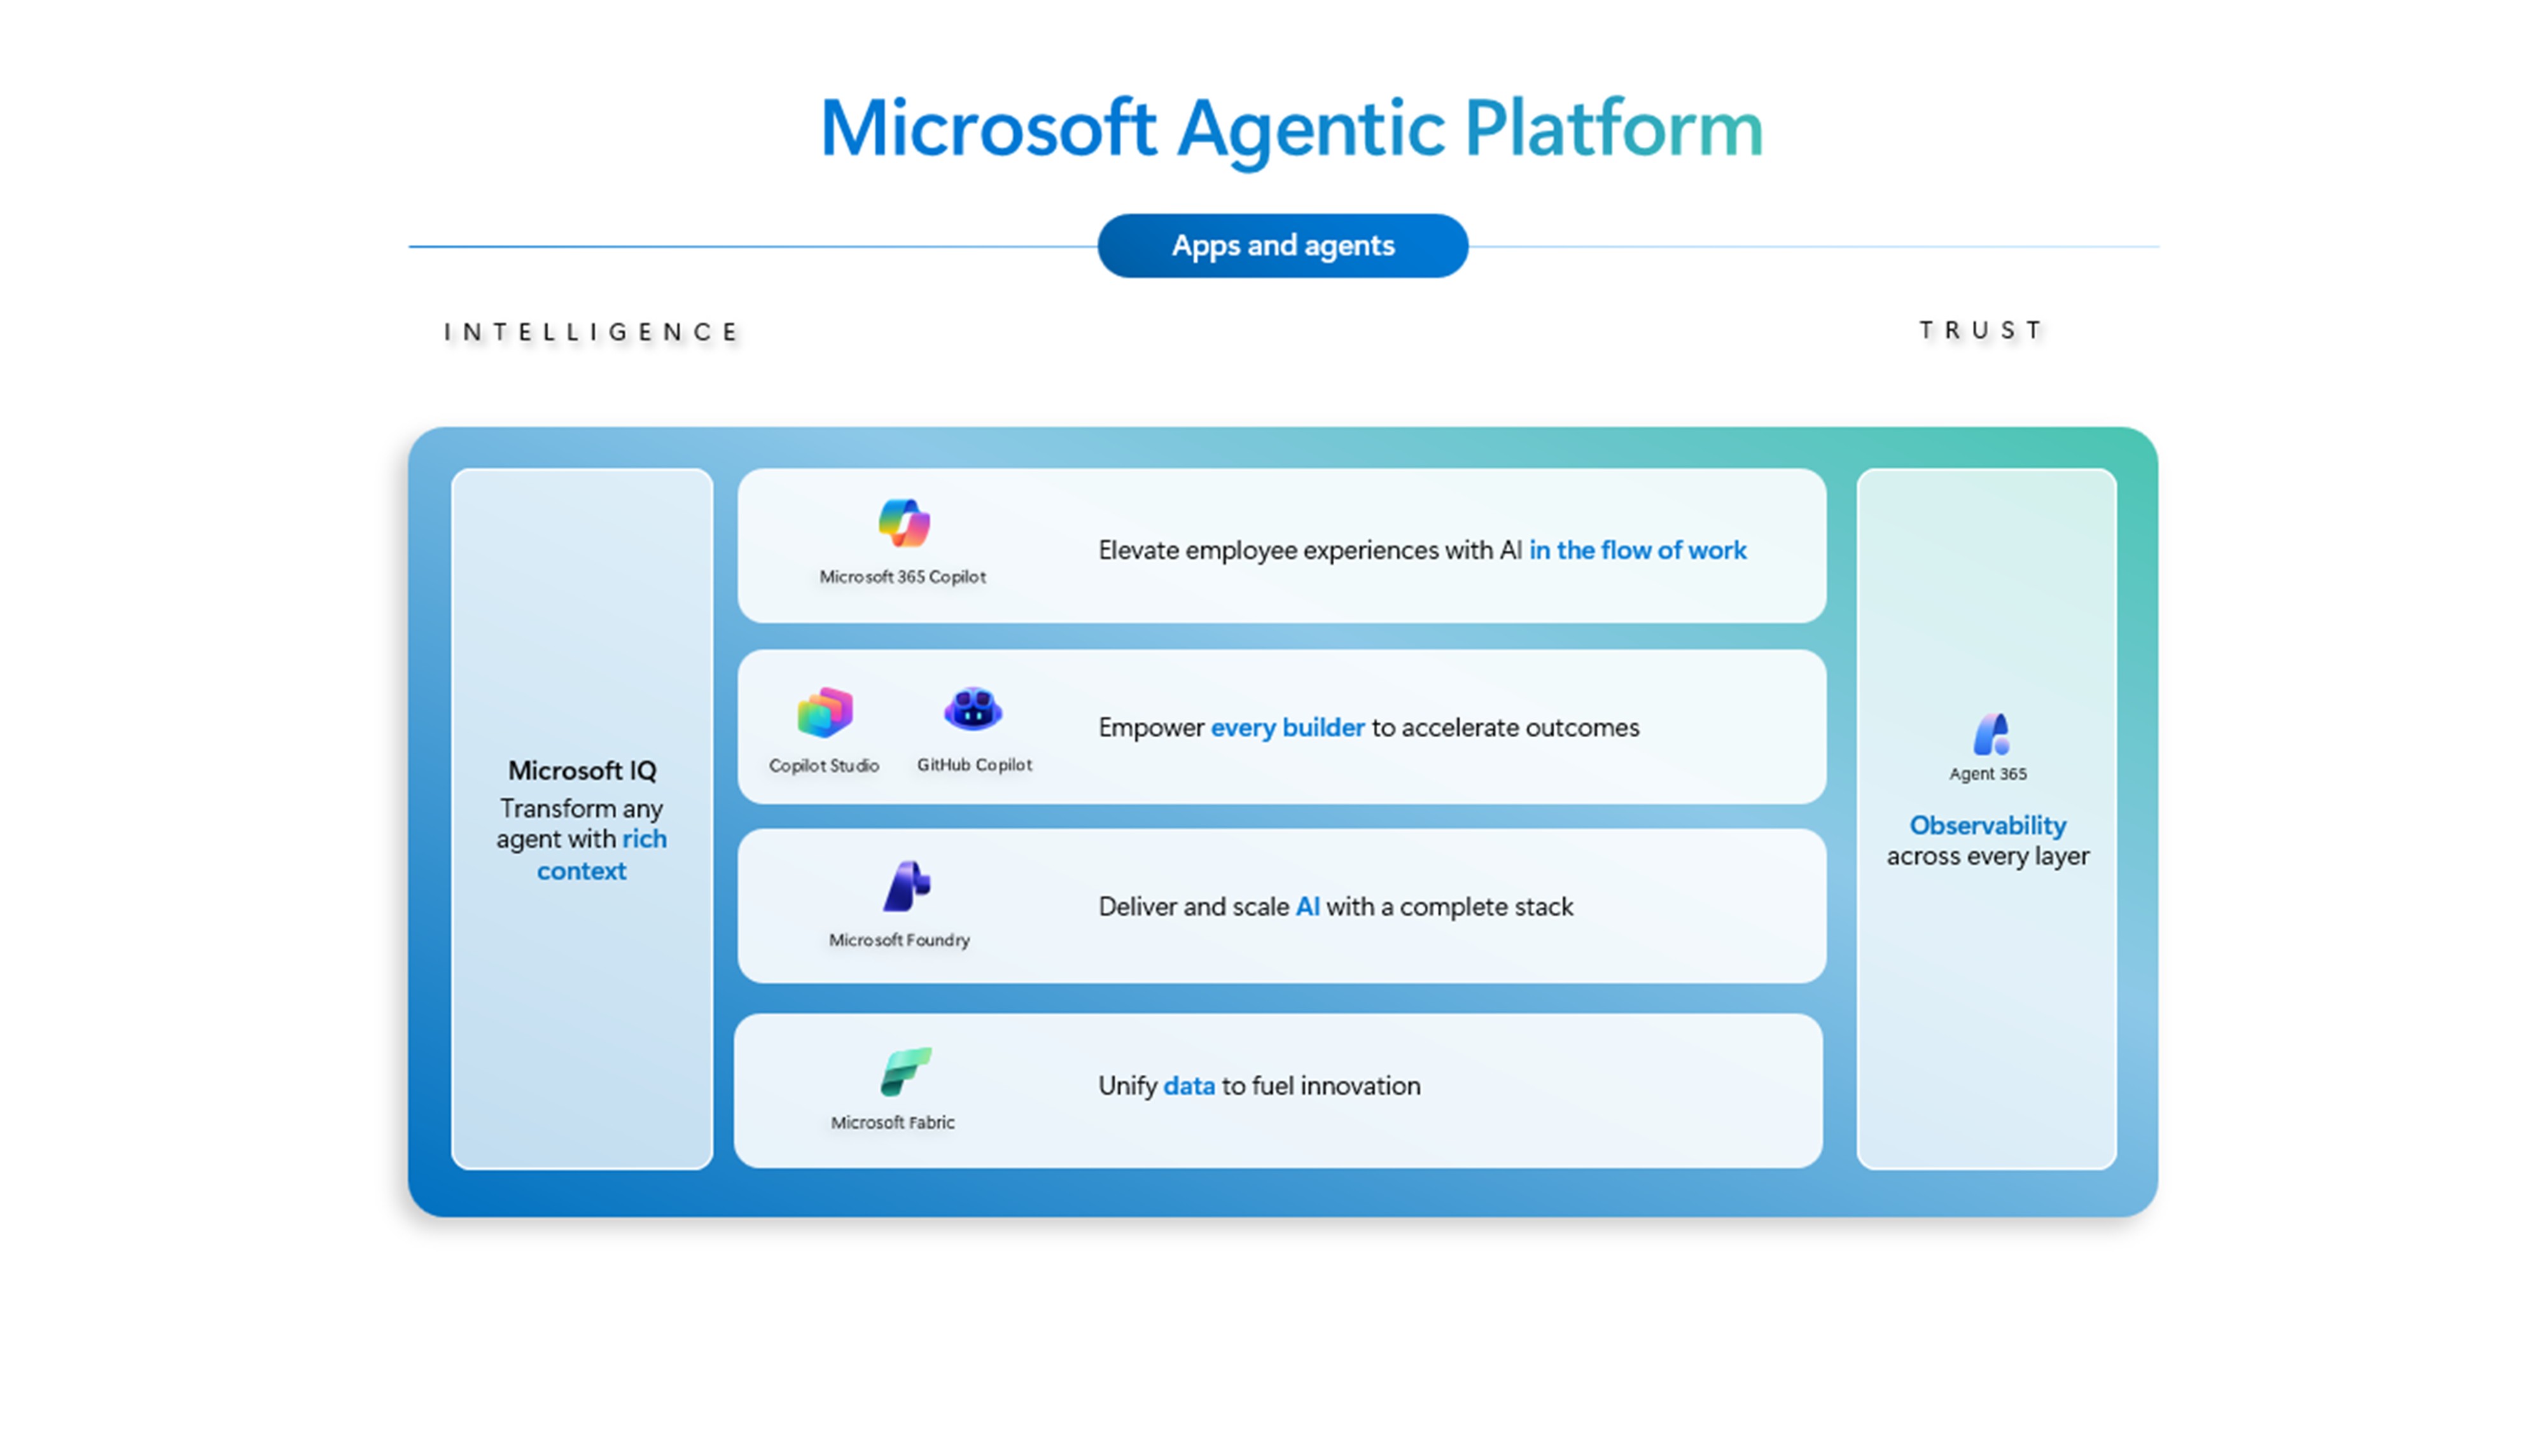Image resolution: width=2545 pixels, height=1431 pixels.
Task: Click the TRUST heading label
Action: (x=1982, y=330)
